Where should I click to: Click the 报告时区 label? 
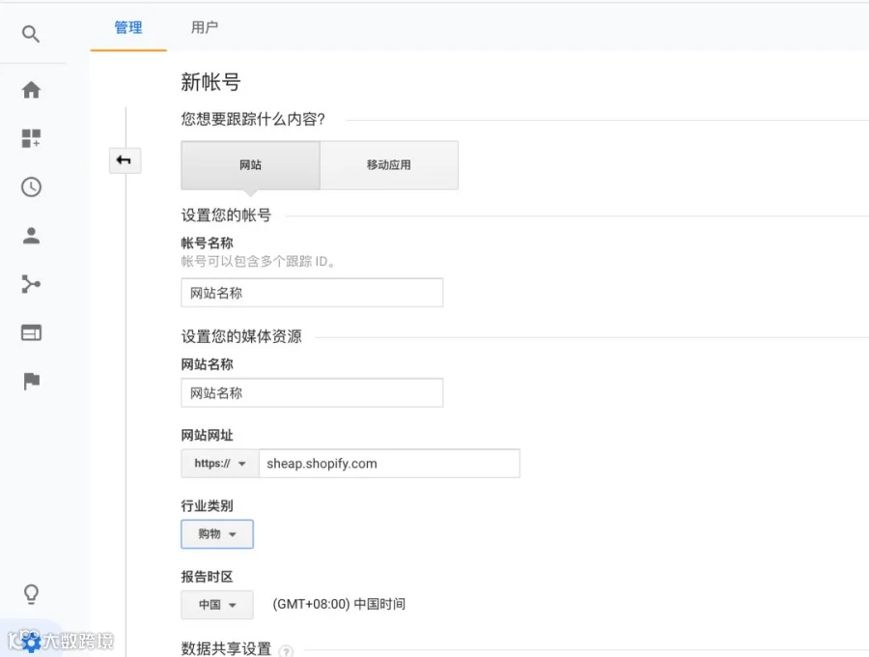point(208,577)
